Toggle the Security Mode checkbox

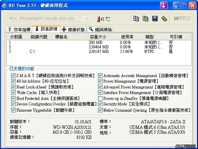coord(100,104)
